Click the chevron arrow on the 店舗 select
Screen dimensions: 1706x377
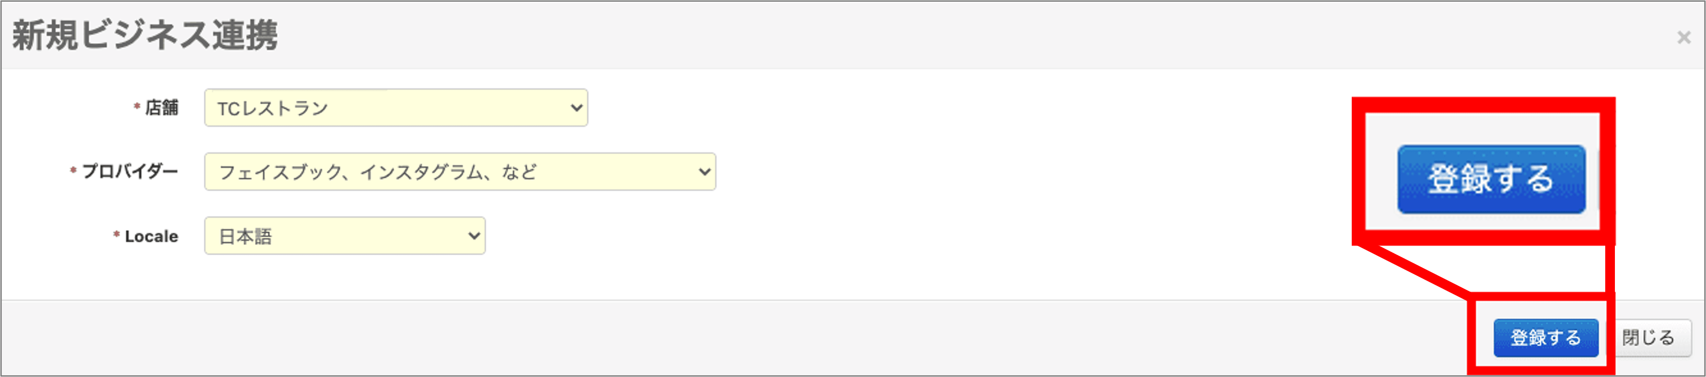point(576,108)
